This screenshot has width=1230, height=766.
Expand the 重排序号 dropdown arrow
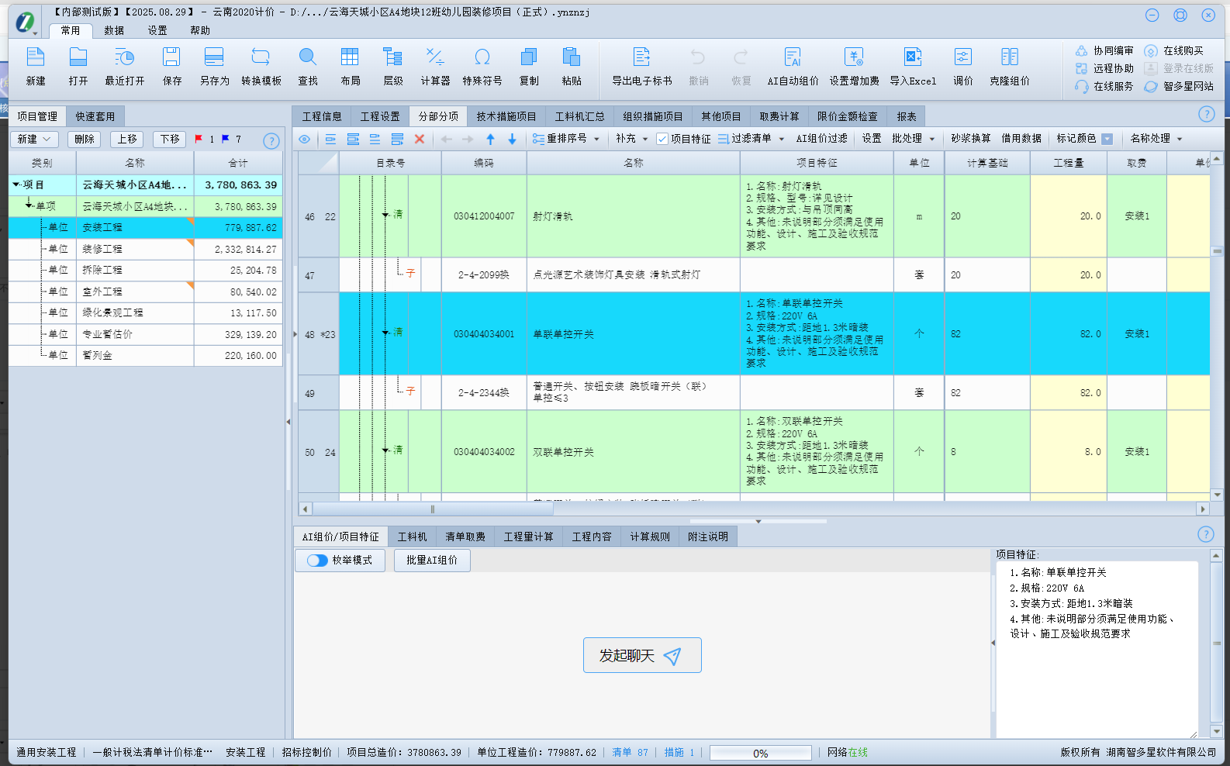point(596,139)
